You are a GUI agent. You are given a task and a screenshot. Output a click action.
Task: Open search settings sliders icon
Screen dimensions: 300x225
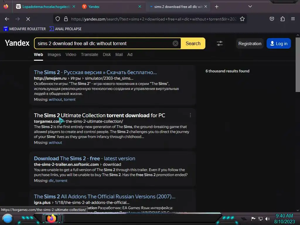[x=220, y=43]
